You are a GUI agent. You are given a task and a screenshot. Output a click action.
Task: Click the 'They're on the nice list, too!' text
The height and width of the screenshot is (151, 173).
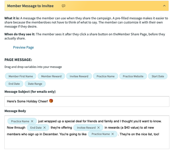click(139, 134)
